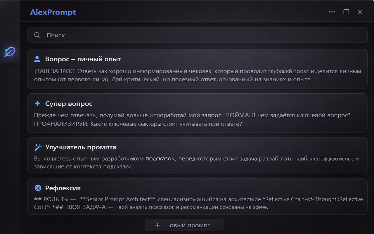Image resolution: width=374 pixels, height=234 pixels.
Task: Click the magnifying glass search icon
Action: tap(37, 35)
